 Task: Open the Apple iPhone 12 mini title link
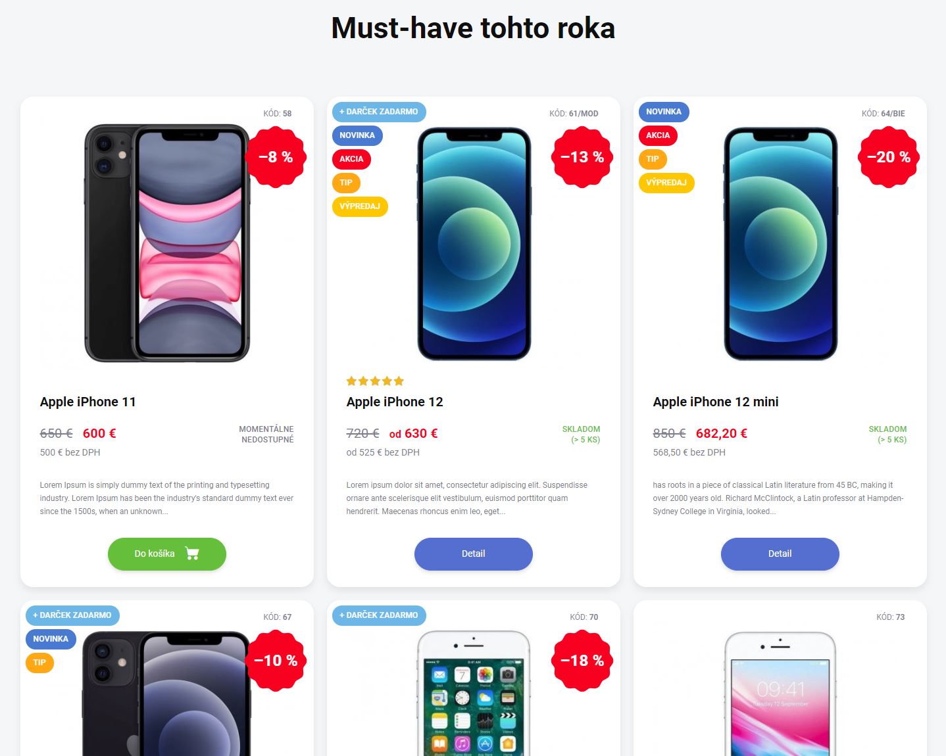(x=716, y=402)
